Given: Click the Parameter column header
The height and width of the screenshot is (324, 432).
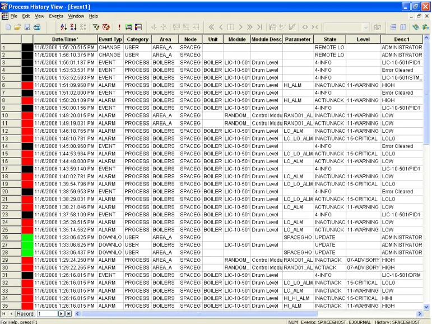Looking at the screenshot, I should click(x=298, y=39).
